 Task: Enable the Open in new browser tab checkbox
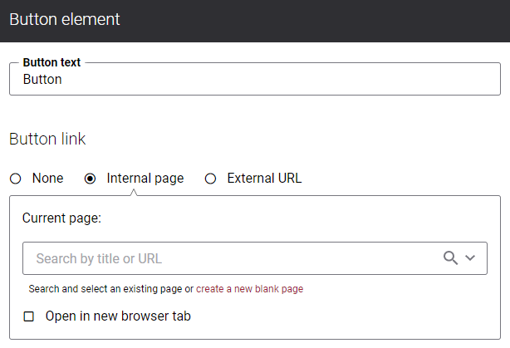tap(28, 316)
